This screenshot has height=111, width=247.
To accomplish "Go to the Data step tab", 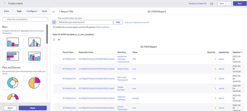I will click(6, 11).
